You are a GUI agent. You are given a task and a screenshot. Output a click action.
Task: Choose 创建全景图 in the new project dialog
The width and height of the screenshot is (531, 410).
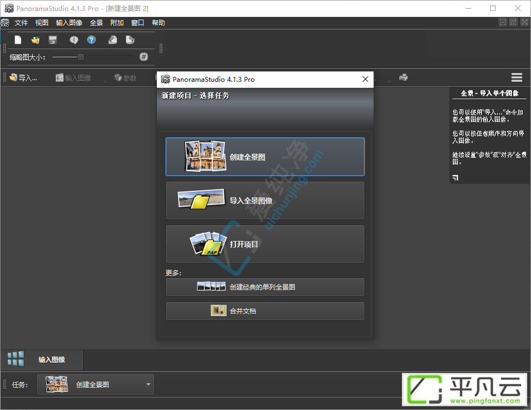click(265, 156)
